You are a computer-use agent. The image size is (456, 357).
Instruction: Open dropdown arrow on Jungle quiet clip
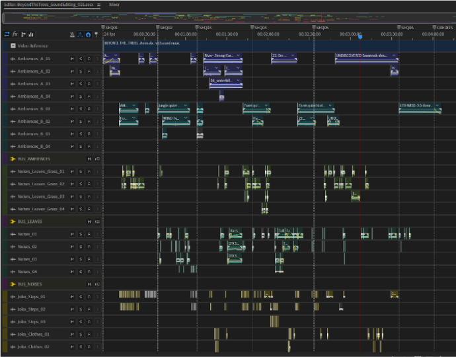tap(186, 105)
